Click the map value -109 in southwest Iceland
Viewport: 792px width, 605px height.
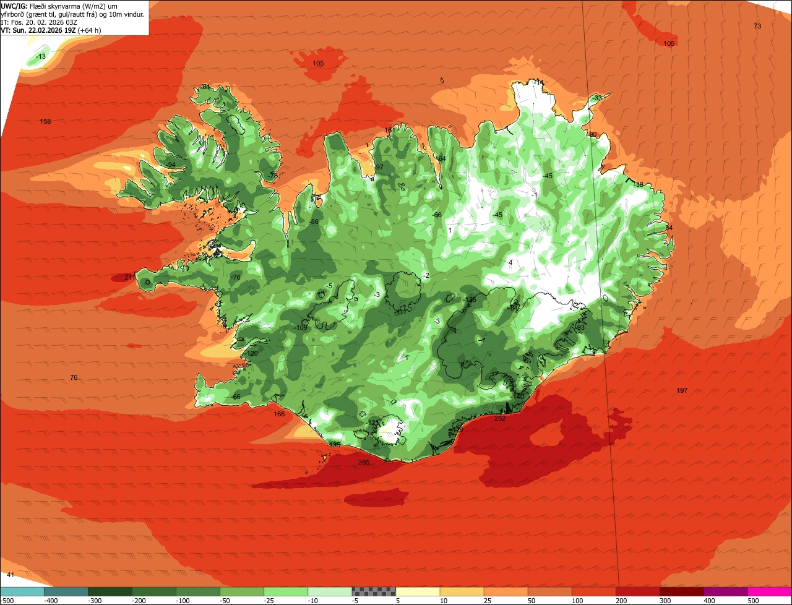[x=301, y=327]
